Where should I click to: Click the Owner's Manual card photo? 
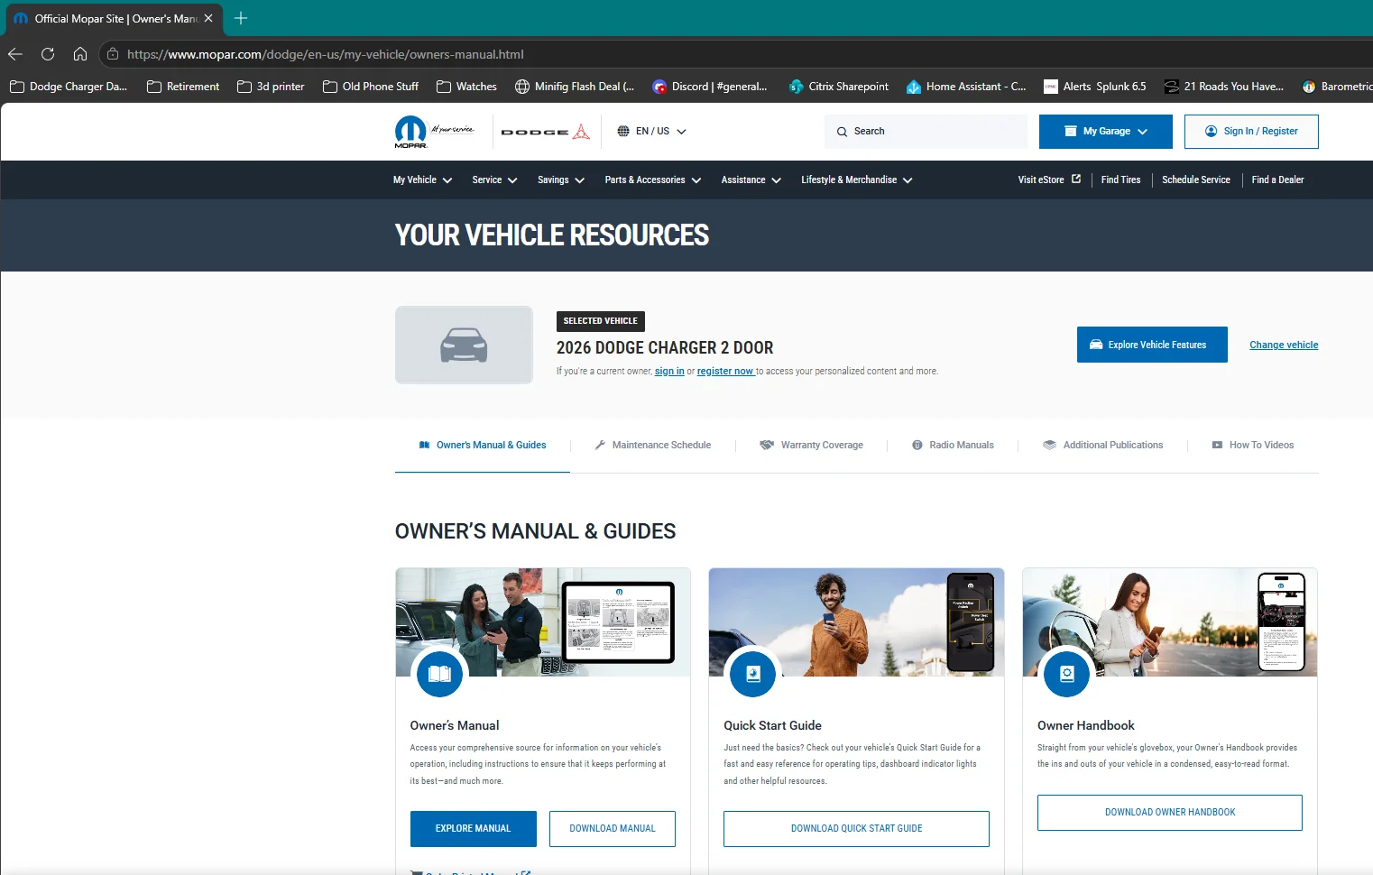coord(543,622)
